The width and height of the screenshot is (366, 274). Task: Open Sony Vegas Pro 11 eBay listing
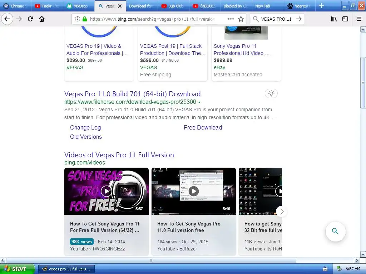pyautogui.click(x=242, y=50)
